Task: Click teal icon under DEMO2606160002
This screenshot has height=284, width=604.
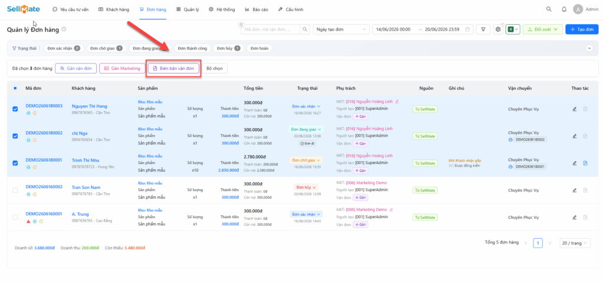Action: pos(28,194)
